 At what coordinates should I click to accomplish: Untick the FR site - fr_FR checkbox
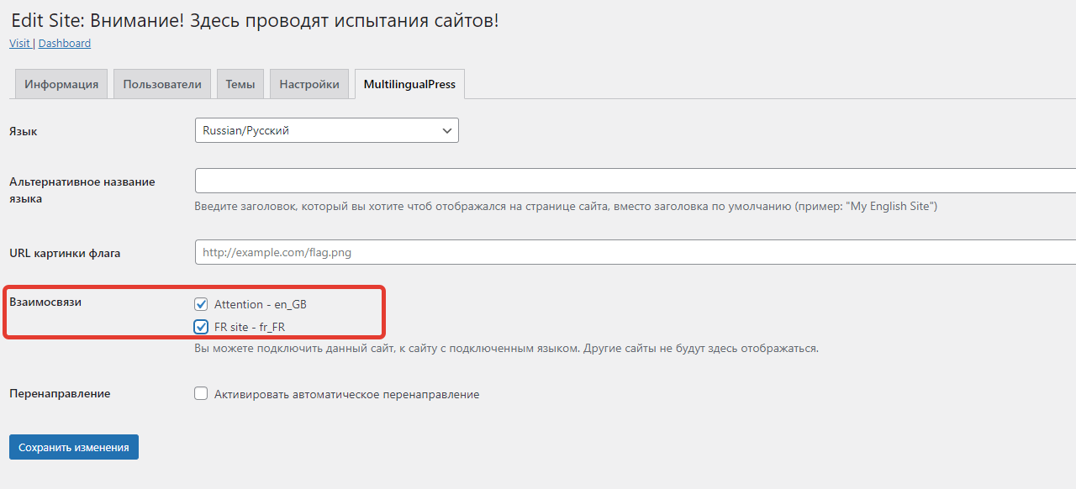point(201,327)
